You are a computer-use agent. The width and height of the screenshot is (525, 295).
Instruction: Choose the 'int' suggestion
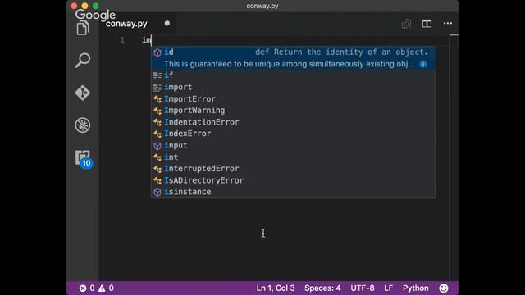(x=293, y=157)
